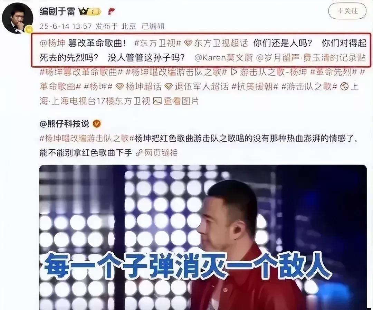Open the reposted Yang Kun performance image

203,237
